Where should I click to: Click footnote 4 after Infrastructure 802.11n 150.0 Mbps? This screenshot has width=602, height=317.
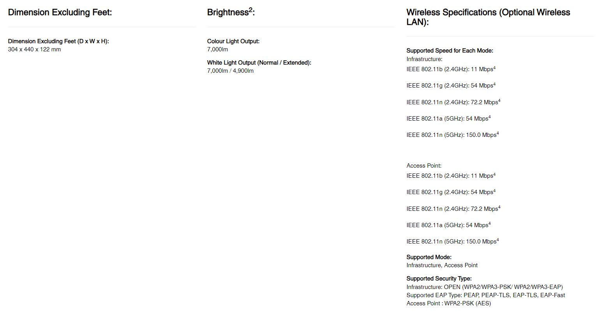pos(498,133)
